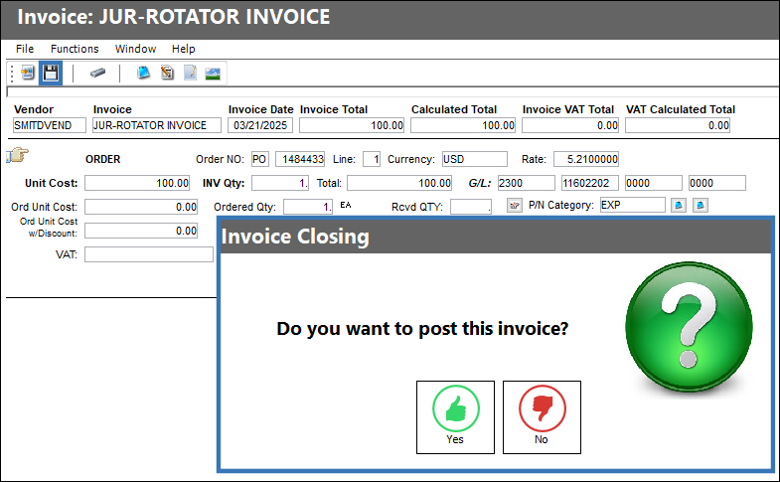
Task: Click the Invoice field JUR-ROTATOR INVOICE
Action: point(157,125)
